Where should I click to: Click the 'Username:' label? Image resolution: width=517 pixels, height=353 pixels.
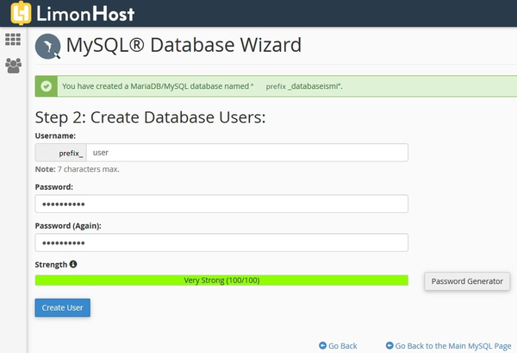(55, 136)
